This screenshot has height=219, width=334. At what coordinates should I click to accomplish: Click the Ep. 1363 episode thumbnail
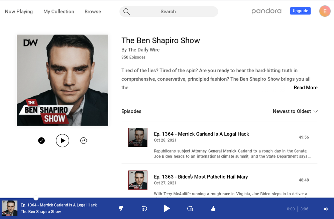138,180
